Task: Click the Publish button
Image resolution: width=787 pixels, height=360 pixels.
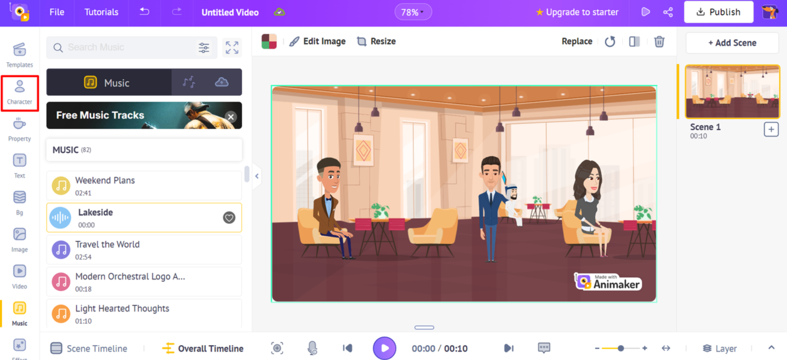Action: (718, 12)
